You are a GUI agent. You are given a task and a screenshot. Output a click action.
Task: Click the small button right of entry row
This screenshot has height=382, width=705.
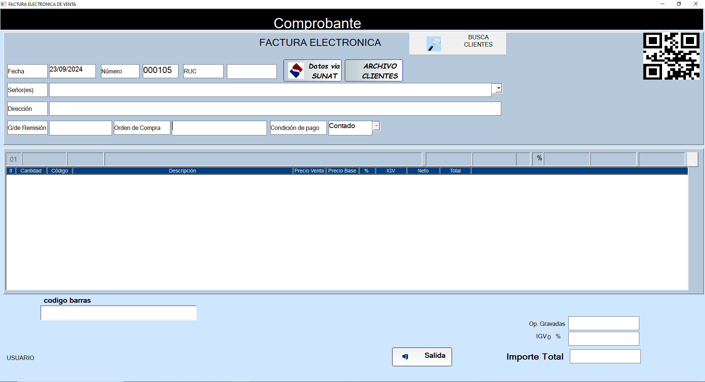(692, 159)
